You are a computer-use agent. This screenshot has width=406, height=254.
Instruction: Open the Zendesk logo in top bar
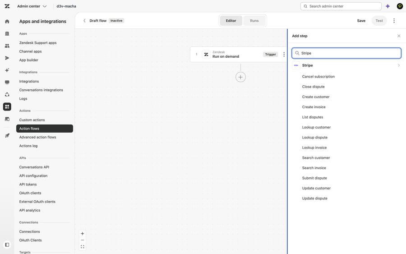[7, 6]
